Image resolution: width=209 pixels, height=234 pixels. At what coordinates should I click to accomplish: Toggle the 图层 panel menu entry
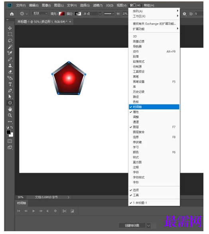[154, 127]
